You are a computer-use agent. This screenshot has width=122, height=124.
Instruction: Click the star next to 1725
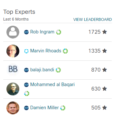click(105, 32)
